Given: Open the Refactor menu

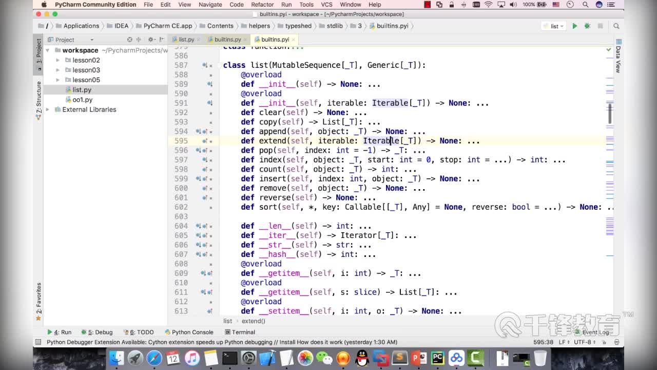Looking at the screenshot, I should point(262,5).
